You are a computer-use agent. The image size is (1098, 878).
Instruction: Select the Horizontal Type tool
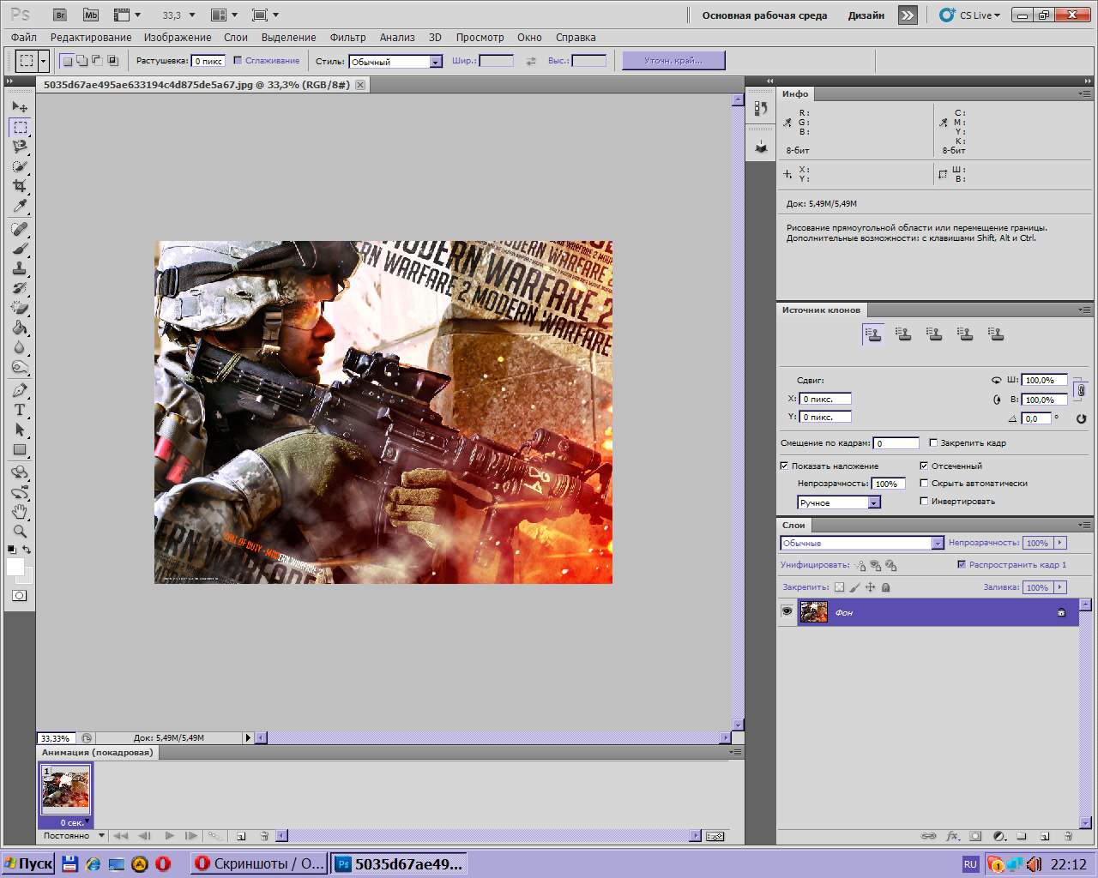point(20,410)
